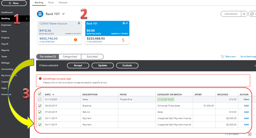Image resolution: width=256 pixels, height=138 pixels.
Task: Expand the Payroll submenu chevron
Action: coord(27,44)
